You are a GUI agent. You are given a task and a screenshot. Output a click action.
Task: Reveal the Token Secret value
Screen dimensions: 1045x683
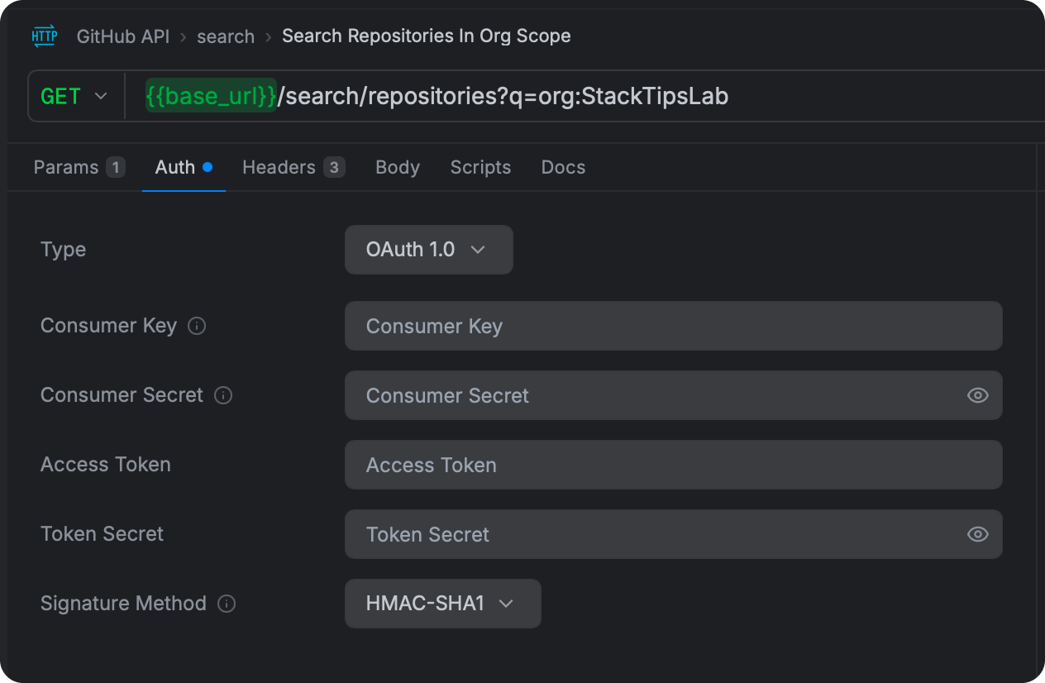[978, 534]
